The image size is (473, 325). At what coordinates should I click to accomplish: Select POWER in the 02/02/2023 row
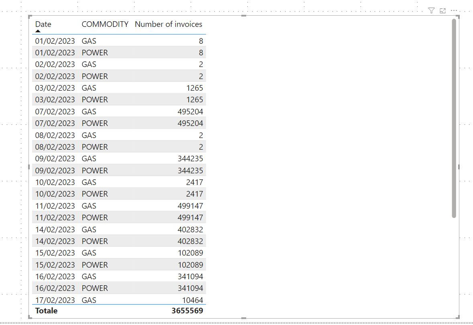tap(95, 76)
